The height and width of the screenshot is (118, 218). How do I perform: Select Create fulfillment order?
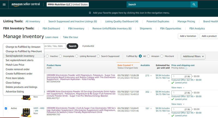click(x=19, y=74)
